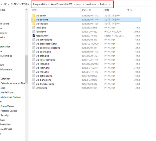Click the wp-links-opml.php file icon
Viewport: 156px width, 141px height.
coord(34,60)
